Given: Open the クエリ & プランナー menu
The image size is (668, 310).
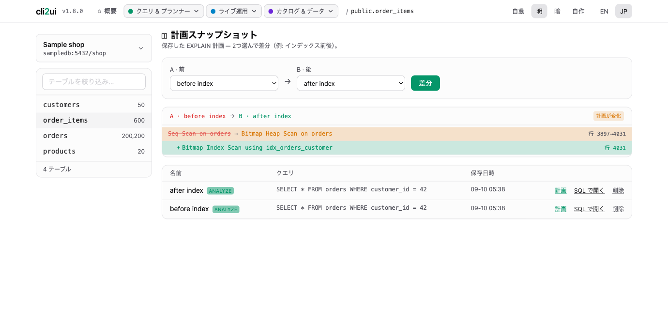Looking at the screenshot, I should [164, 11].
